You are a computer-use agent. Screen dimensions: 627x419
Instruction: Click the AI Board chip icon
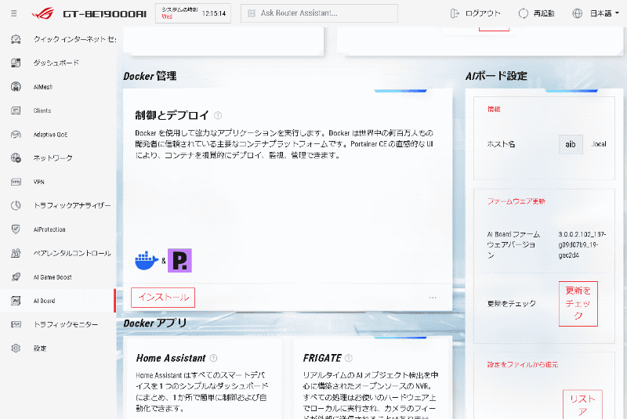pos(16,301)
